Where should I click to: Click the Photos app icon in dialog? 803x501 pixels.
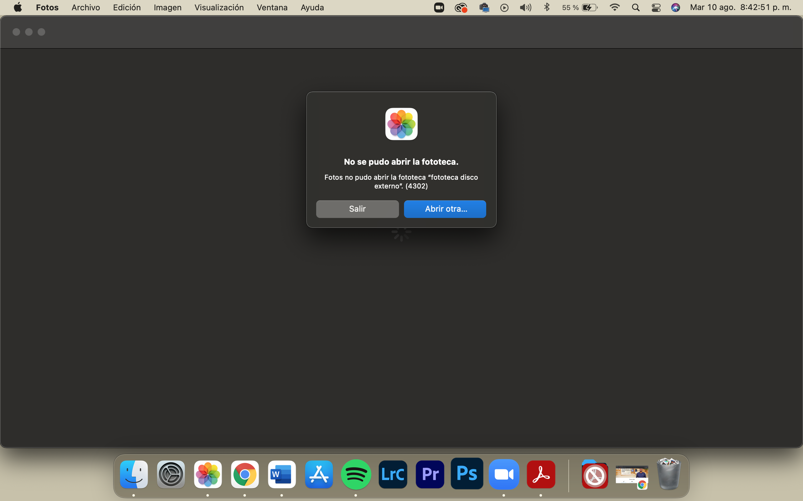[401, 124]
